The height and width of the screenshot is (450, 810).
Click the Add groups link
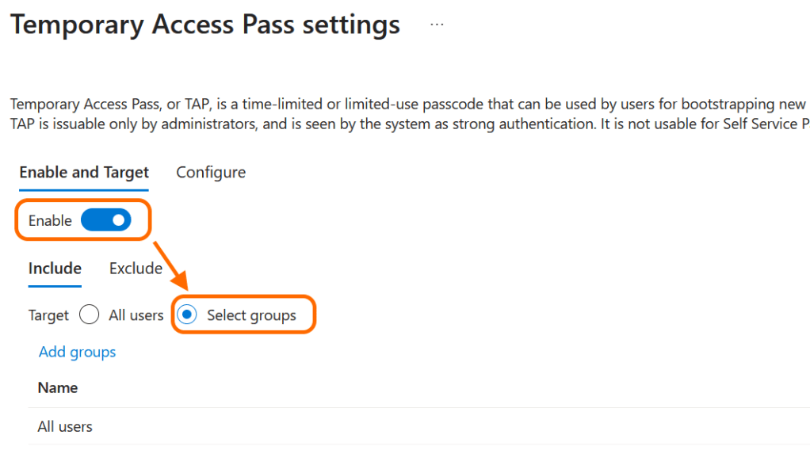coord(77,352)
